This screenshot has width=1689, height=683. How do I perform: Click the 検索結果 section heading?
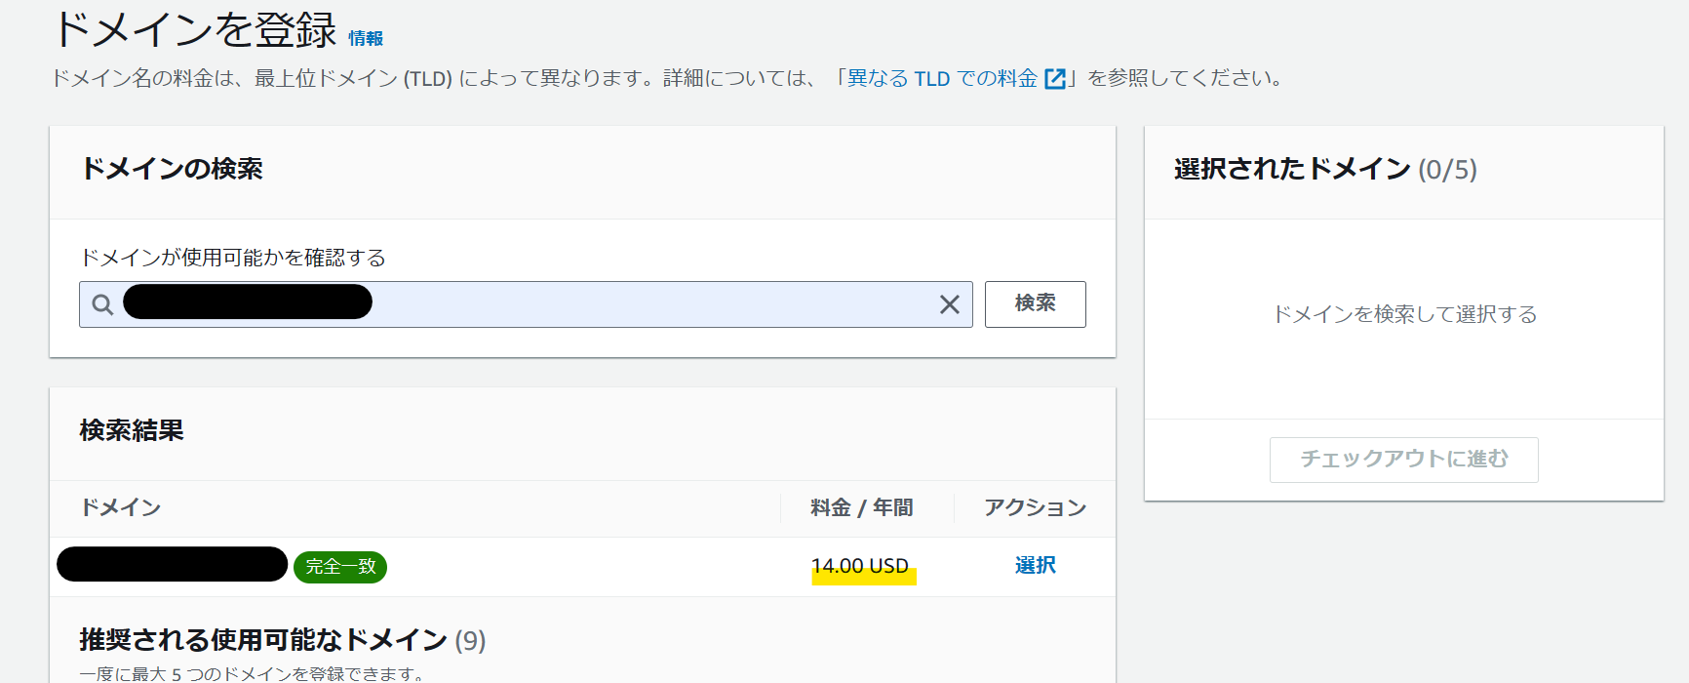coord(132,430)
